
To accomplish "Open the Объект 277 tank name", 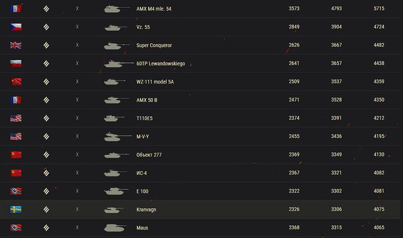I will (149, 155).
